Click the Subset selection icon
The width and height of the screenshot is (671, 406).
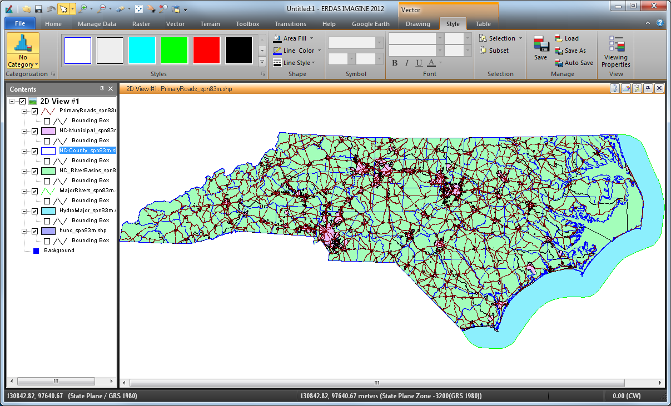coord(483,51)
